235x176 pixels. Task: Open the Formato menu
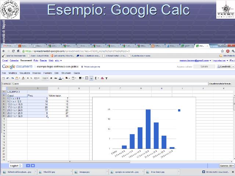(x=48, y=73)
